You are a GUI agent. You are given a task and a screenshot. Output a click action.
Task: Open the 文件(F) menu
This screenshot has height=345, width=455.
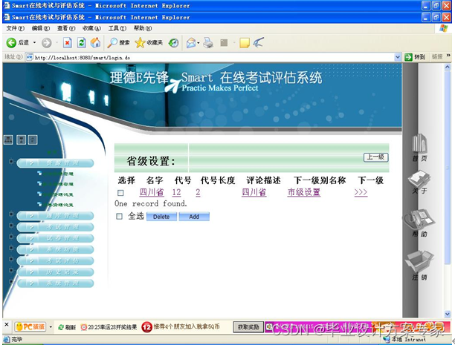(15, 28)
